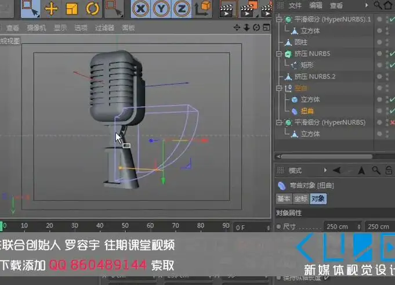The height and width of the screenshot is (285, 395).
Task: Toggle the Y axis lock
Action: (x=161, y=9)
